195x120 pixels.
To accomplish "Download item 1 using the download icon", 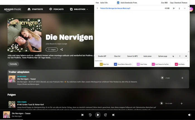I will 179,8.
